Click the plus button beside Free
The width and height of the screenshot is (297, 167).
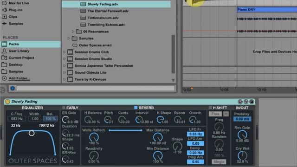click(x=226, y=114)
